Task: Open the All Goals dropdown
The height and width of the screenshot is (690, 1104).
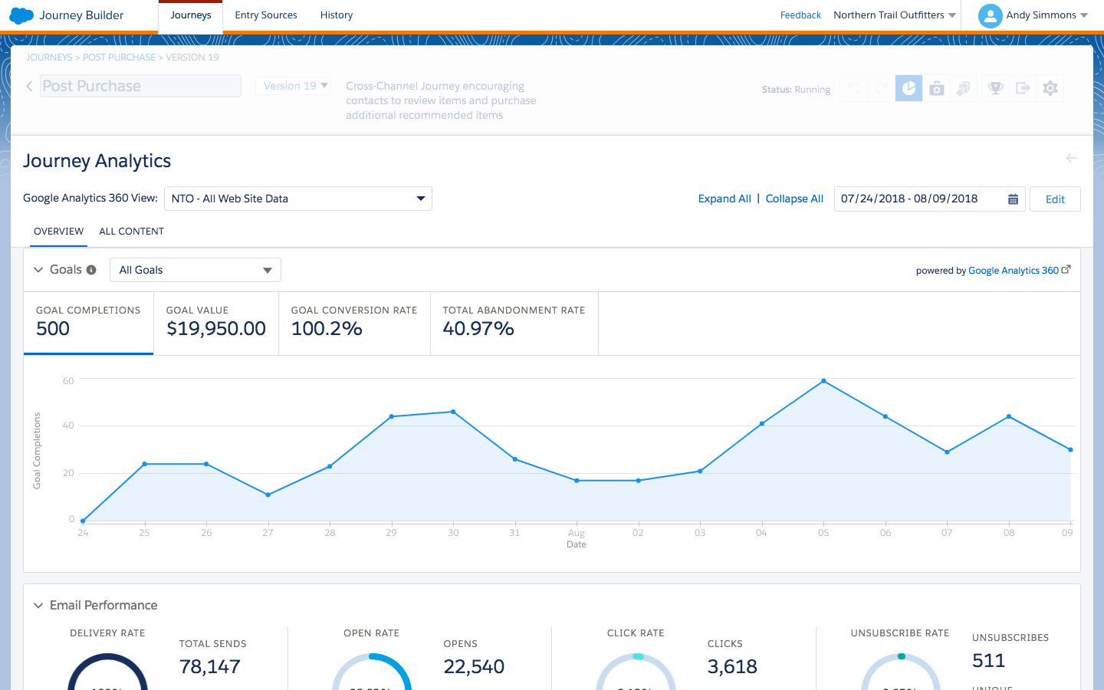Action: coord(195,270)
